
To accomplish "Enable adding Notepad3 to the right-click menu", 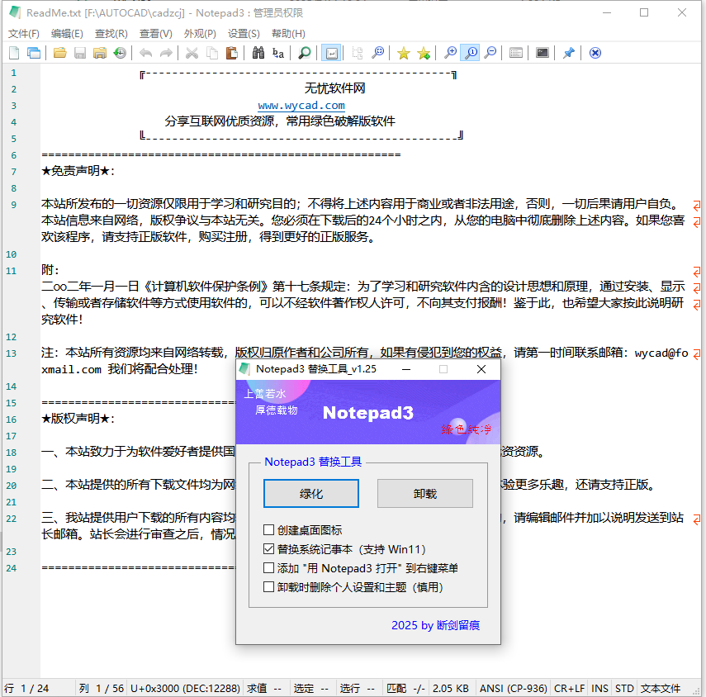I will [x=269, y=567].
